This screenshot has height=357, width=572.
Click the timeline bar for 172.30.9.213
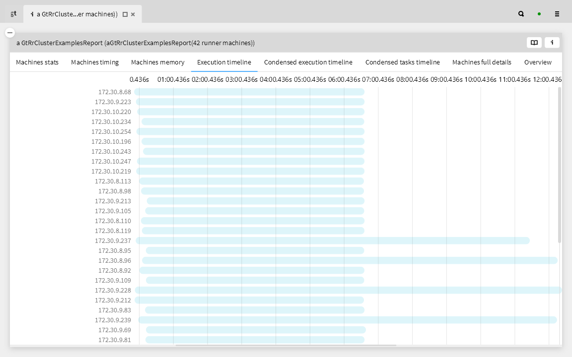(x=256, y=201)
